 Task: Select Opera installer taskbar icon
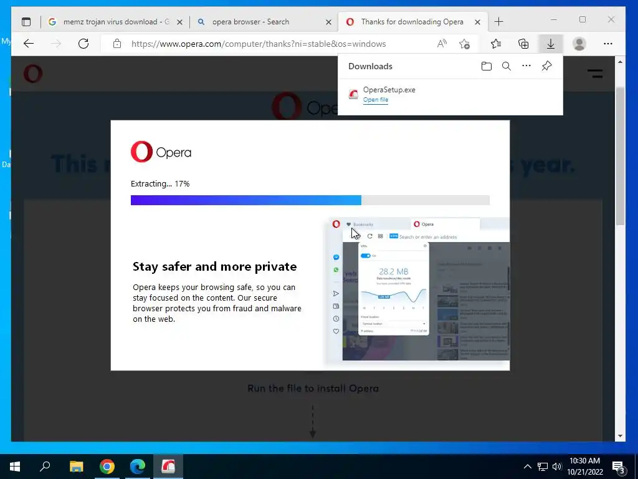[168, 467]
